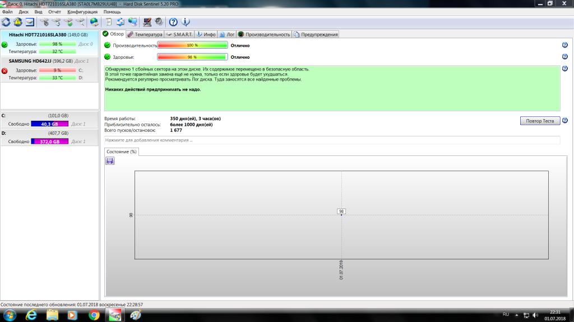Click the blue Info toolbar icon
Screen dimensions: 574x322
[x=185, y=22]
